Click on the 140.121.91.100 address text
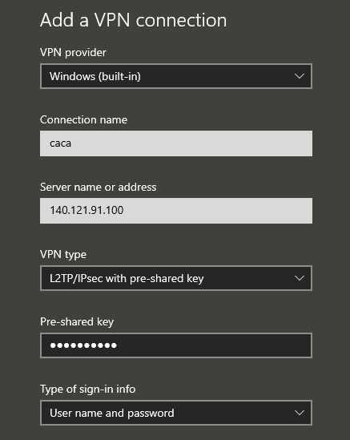This screenshot has height=440, width=350. 86,210
